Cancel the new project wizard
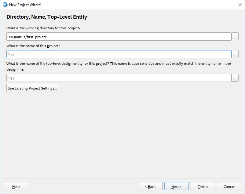The width and height of the screenshot is (245, 194). tap(229, 186)
